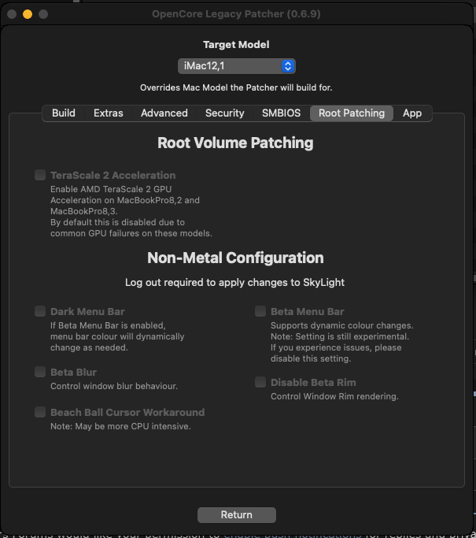Go to the Security tab
Image resolution: width=476 pixels, height=538 pixels.
(x=225, y=113)
